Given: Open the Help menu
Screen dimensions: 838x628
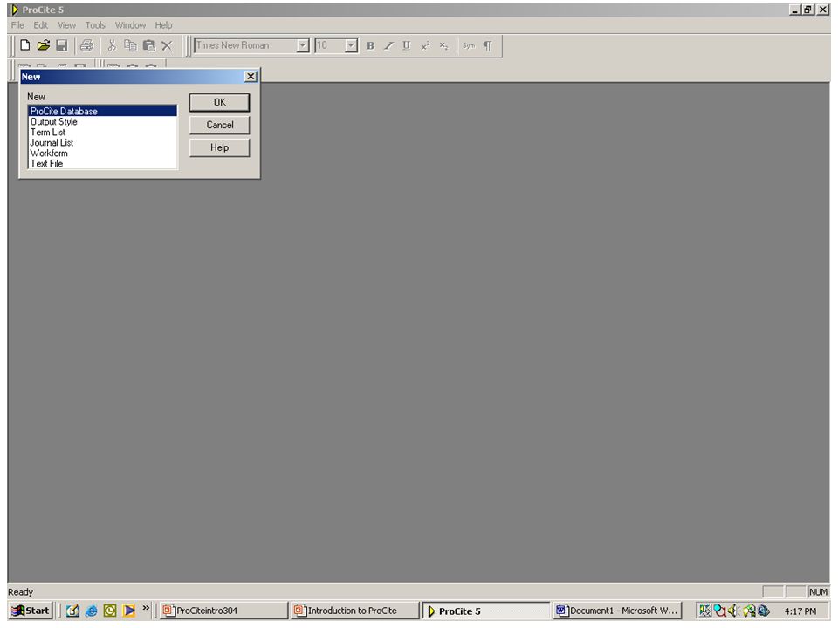Looking at the screenshot, I should coord(163,25).
